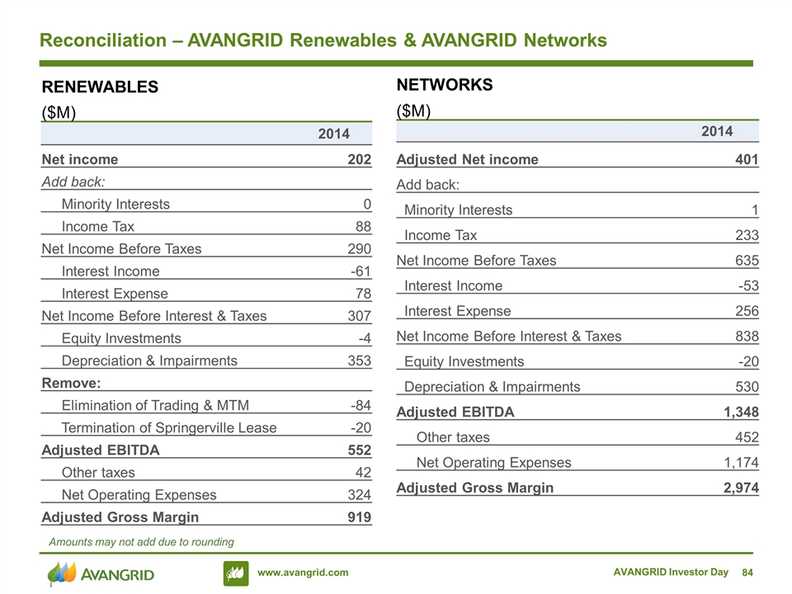Viewport: 792px width, 594px height.
Task: Click the Networks ($M) unit label
Action: pos(413,111)
